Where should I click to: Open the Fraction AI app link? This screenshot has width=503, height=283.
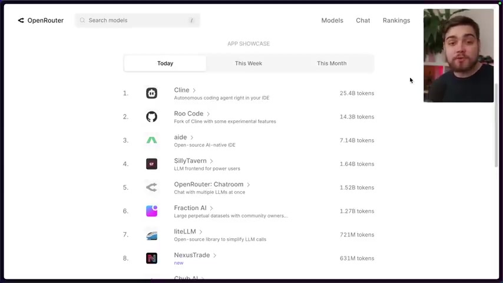pos(190,208)
